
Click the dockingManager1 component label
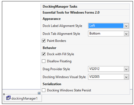[24, 98]
